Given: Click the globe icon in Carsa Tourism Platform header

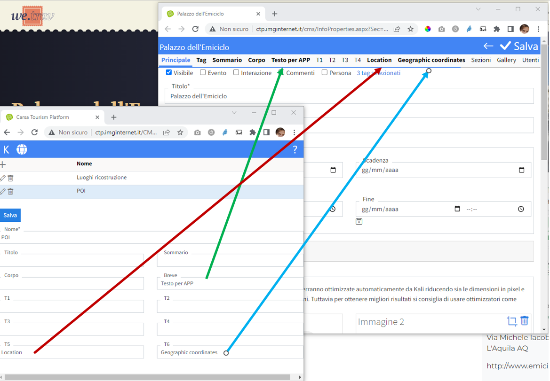Looking at the screenshot, I should coord(22,149).
